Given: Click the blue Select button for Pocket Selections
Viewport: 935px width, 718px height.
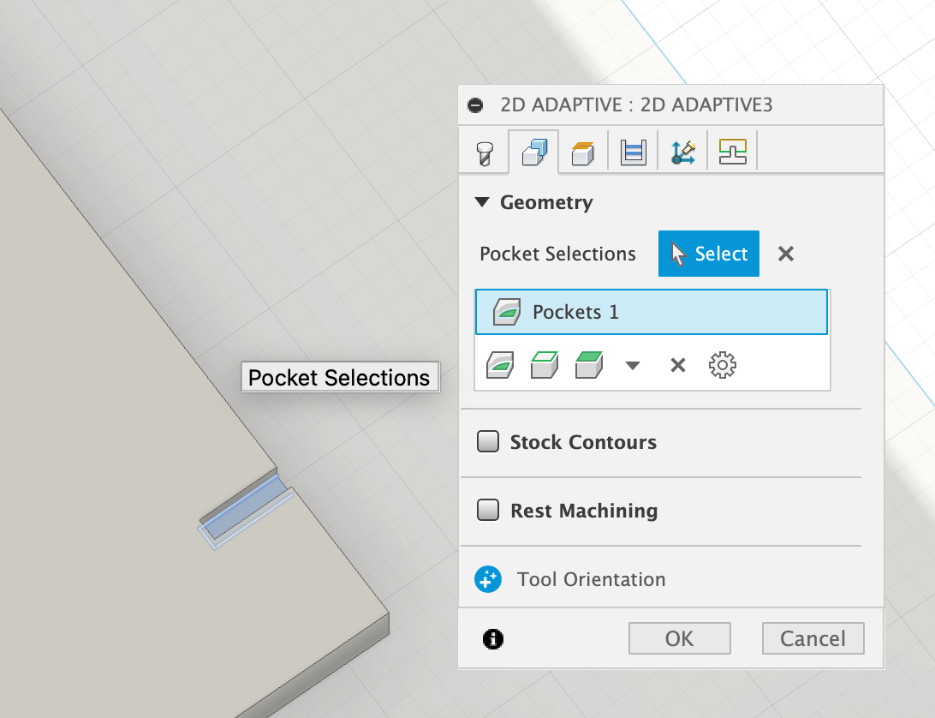Looking at the screenshot, I should 708,254.
